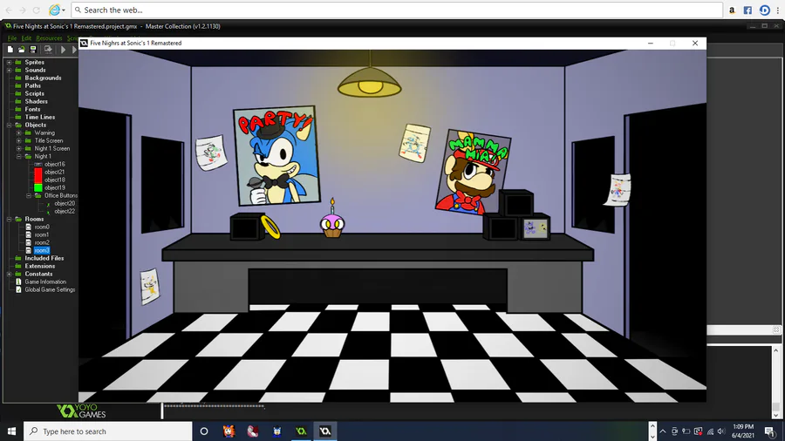Collapse the Night 1 group

point(19,157)
